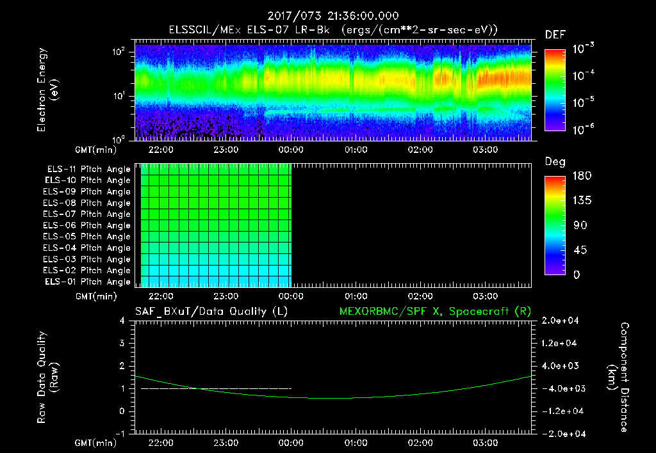
Task: Click 01:00 tick label under pitch angle panel
Action: (x=356, y=296)
